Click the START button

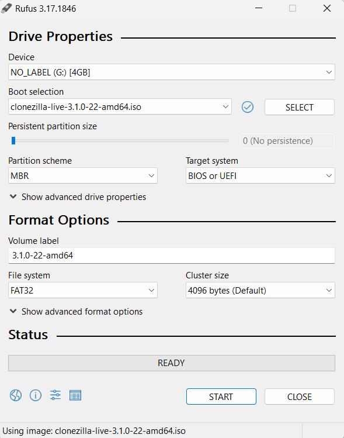click(x=221, y=396)
